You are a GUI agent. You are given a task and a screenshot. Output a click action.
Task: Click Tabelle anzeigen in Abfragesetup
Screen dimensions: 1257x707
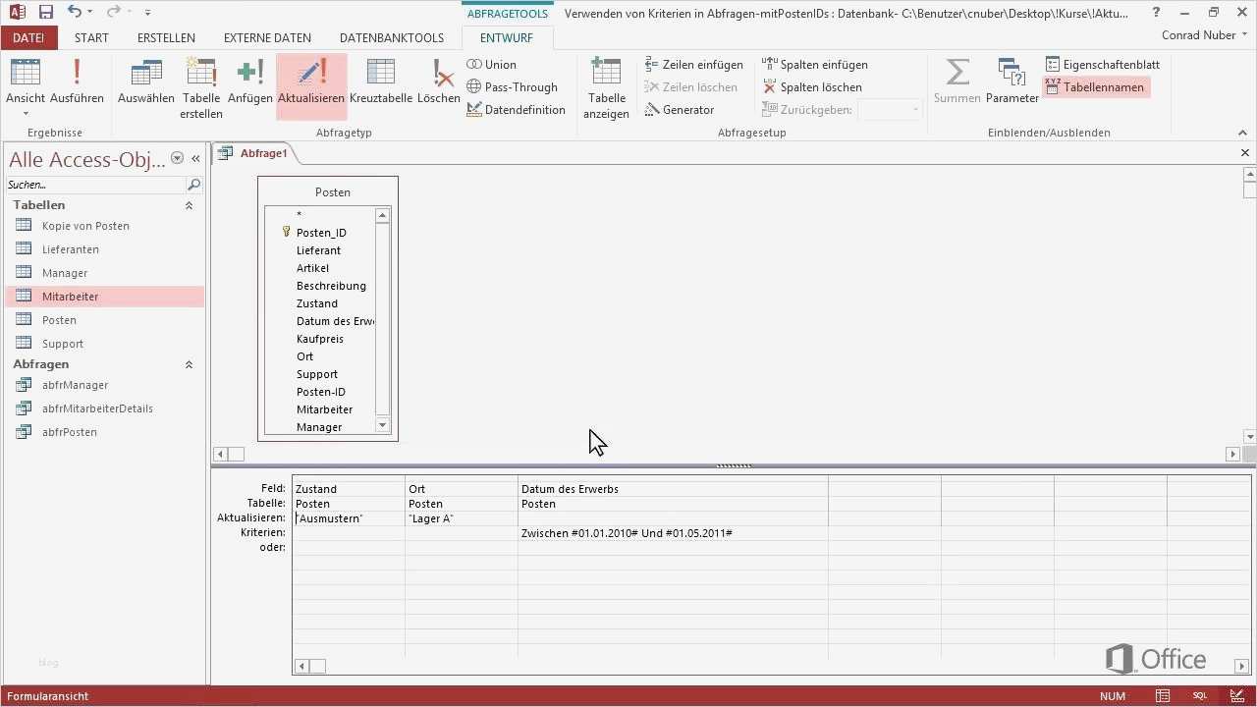pos(607,88)
